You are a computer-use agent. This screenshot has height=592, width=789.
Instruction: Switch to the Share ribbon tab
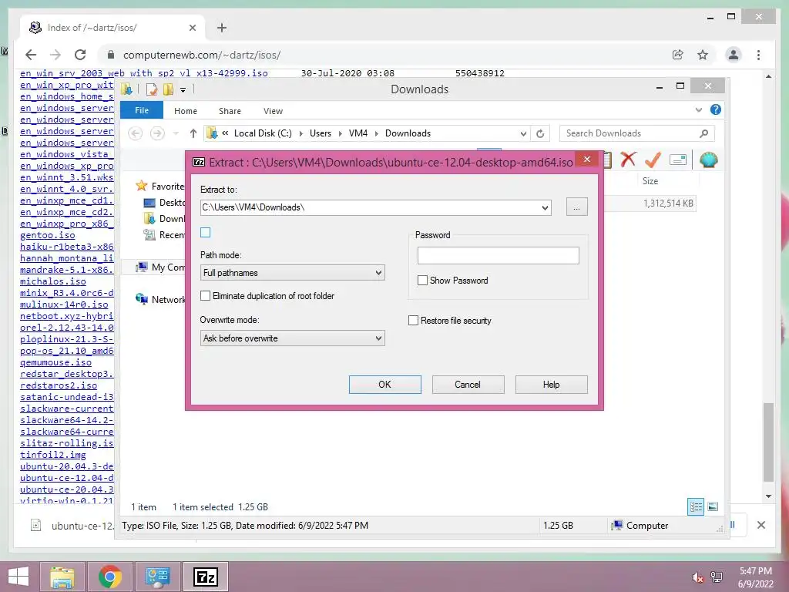(x=230, y=111)
